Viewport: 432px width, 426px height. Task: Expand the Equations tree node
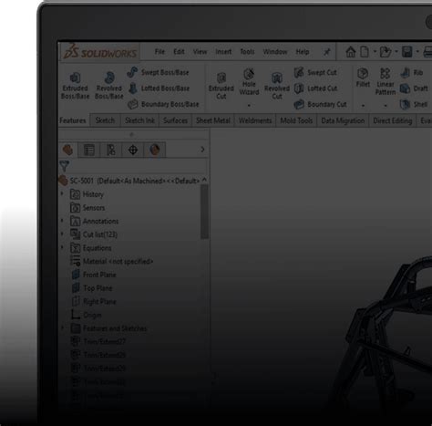click(x=63, y=247)
